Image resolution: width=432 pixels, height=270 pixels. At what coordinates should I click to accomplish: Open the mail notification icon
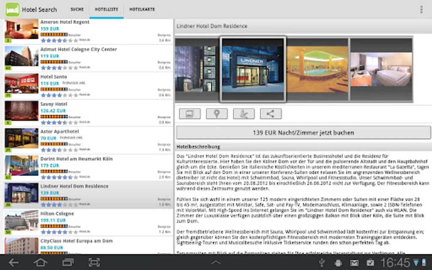pos(354,263)
